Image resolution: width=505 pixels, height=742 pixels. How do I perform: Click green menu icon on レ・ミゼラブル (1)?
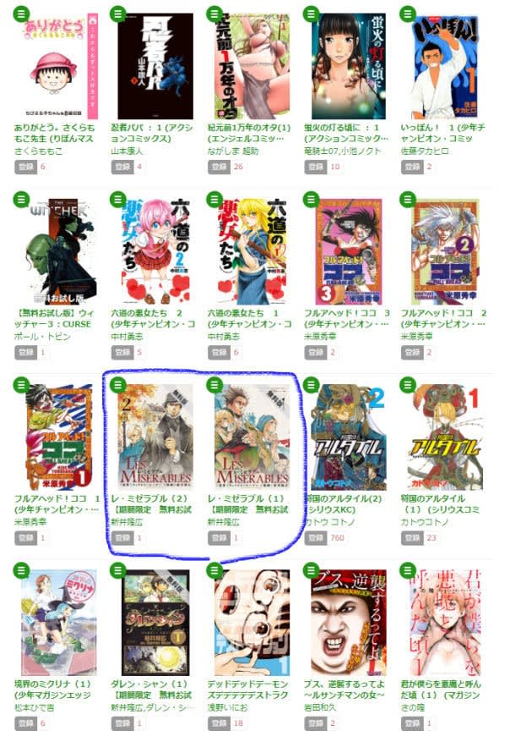point(214,385)
